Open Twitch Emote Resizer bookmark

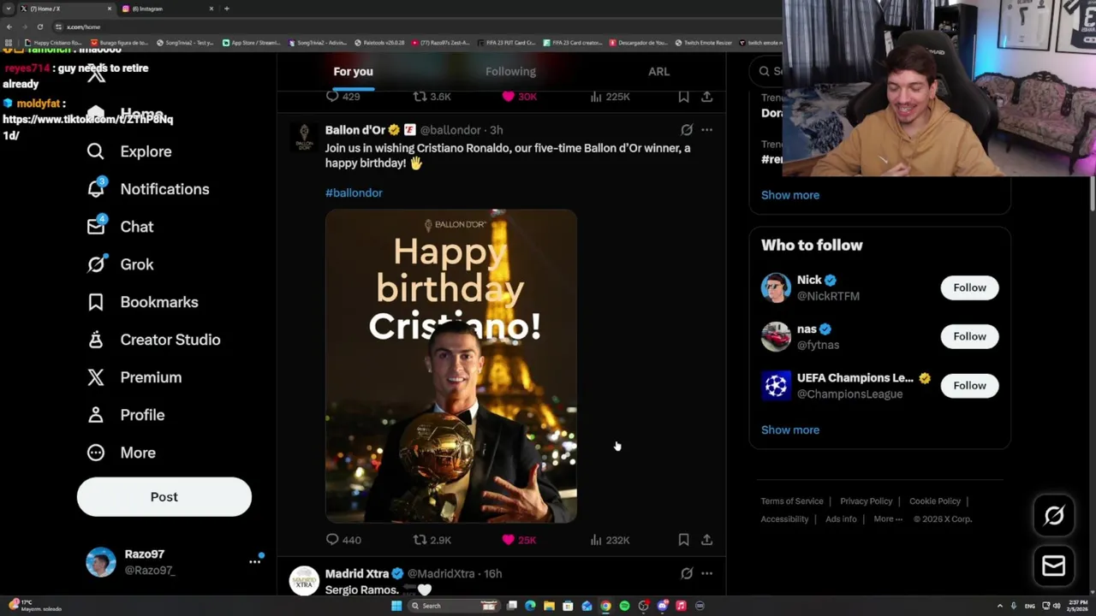point(703,43)
